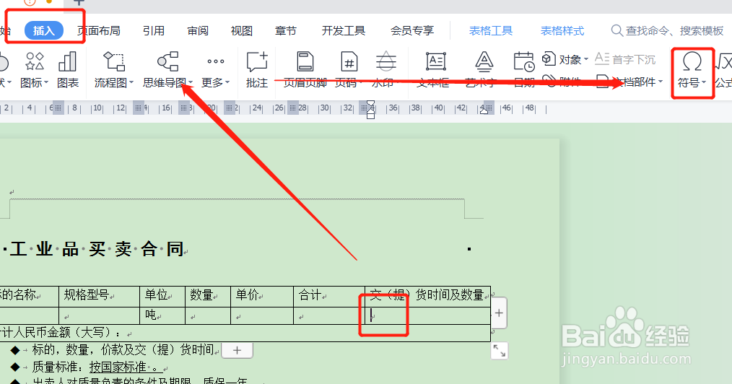
Task: Click the 人民币金额（大写） row
Action: (x=245, y=333)
